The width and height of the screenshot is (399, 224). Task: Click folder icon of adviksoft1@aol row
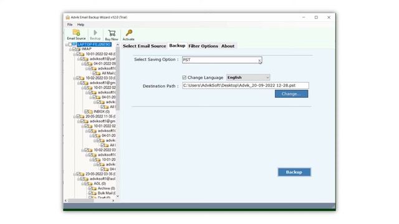coord(86,179)
